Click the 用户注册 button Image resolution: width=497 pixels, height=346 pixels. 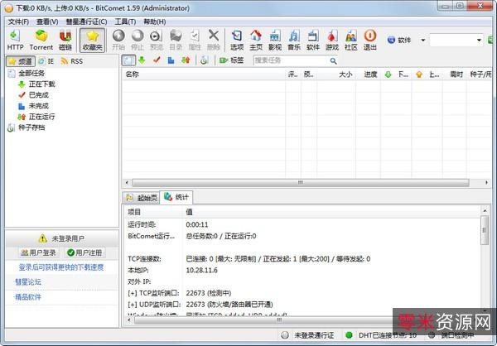pos(84,252)
